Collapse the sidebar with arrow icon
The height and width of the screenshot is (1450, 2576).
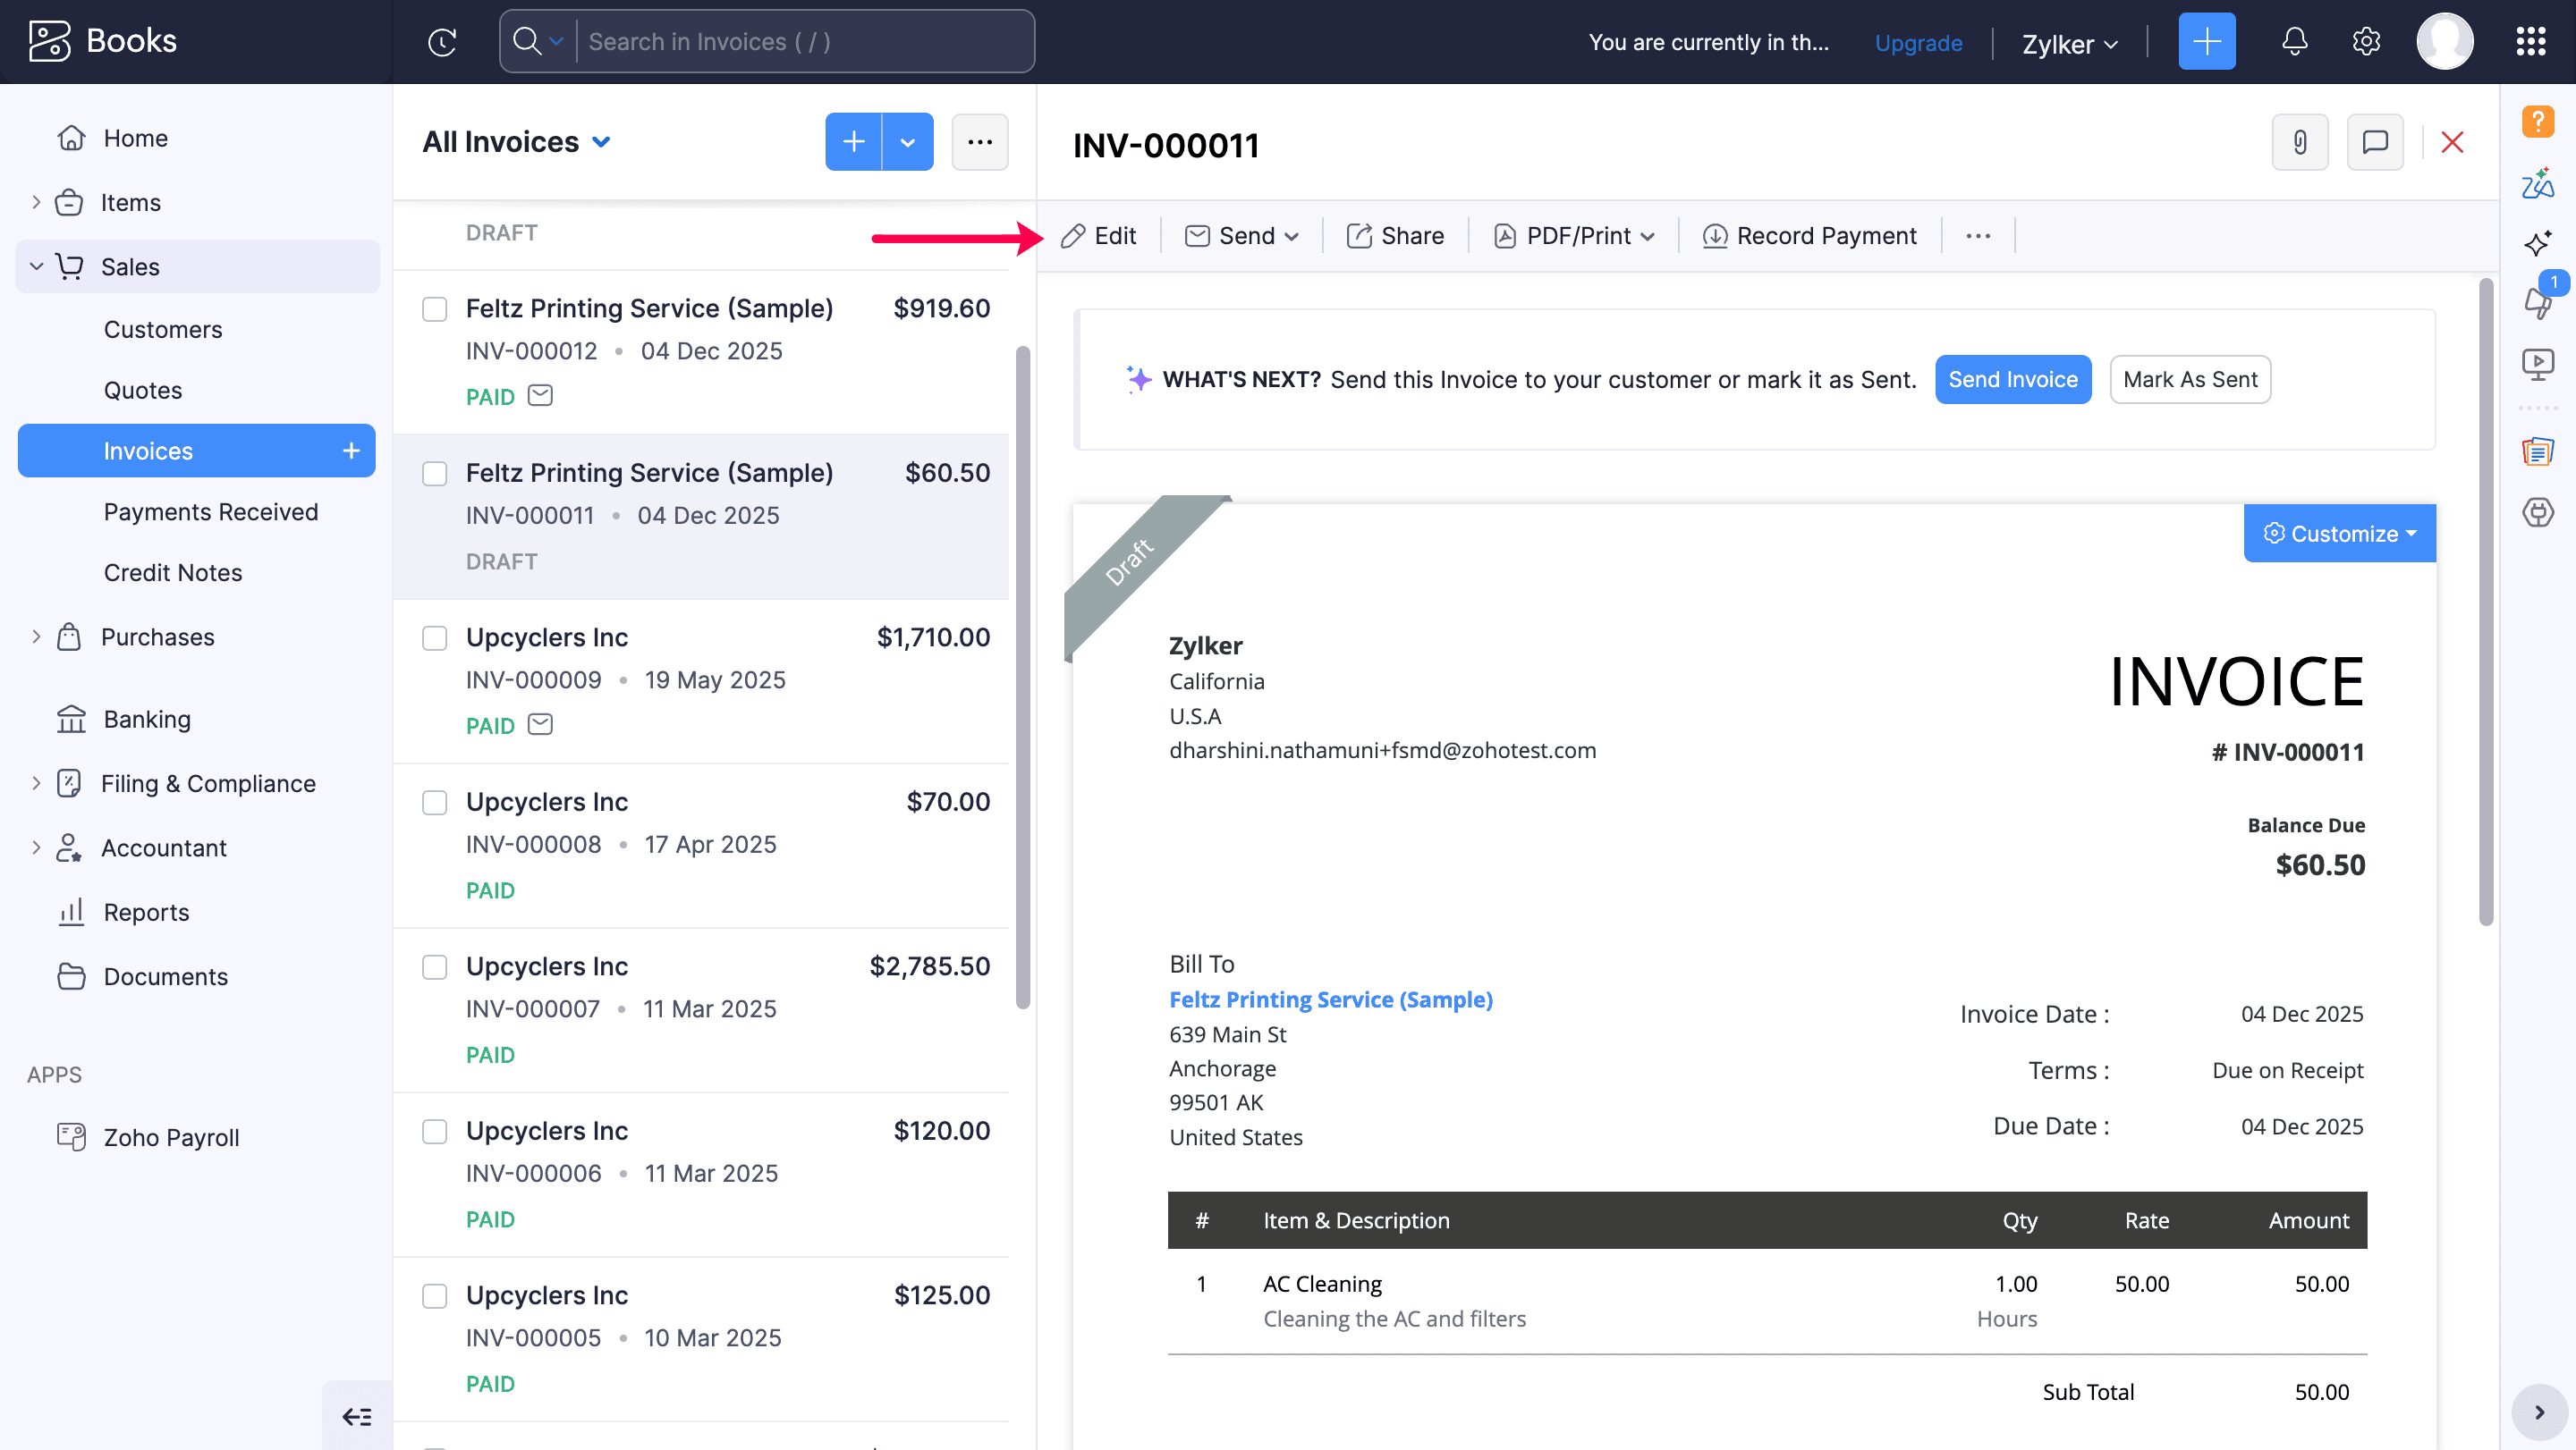point(357,1416)
